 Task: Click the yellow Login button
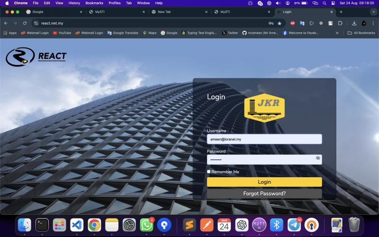coord(264,182)
